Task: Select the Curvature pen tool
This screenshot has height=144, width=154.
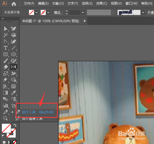Action: pyautogui.click(x=14, y=41)
